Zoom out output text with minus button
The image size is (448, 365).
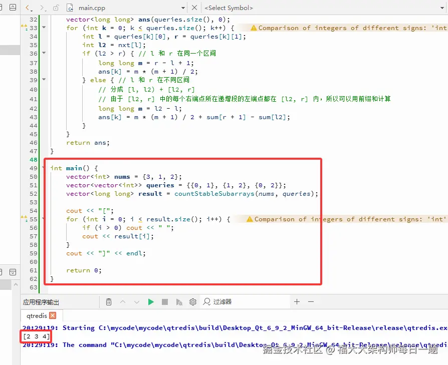[311, 301]
